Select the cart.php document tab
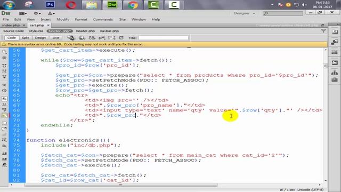Viewport: 341px width, 192px height. click(x=37, y=25)
